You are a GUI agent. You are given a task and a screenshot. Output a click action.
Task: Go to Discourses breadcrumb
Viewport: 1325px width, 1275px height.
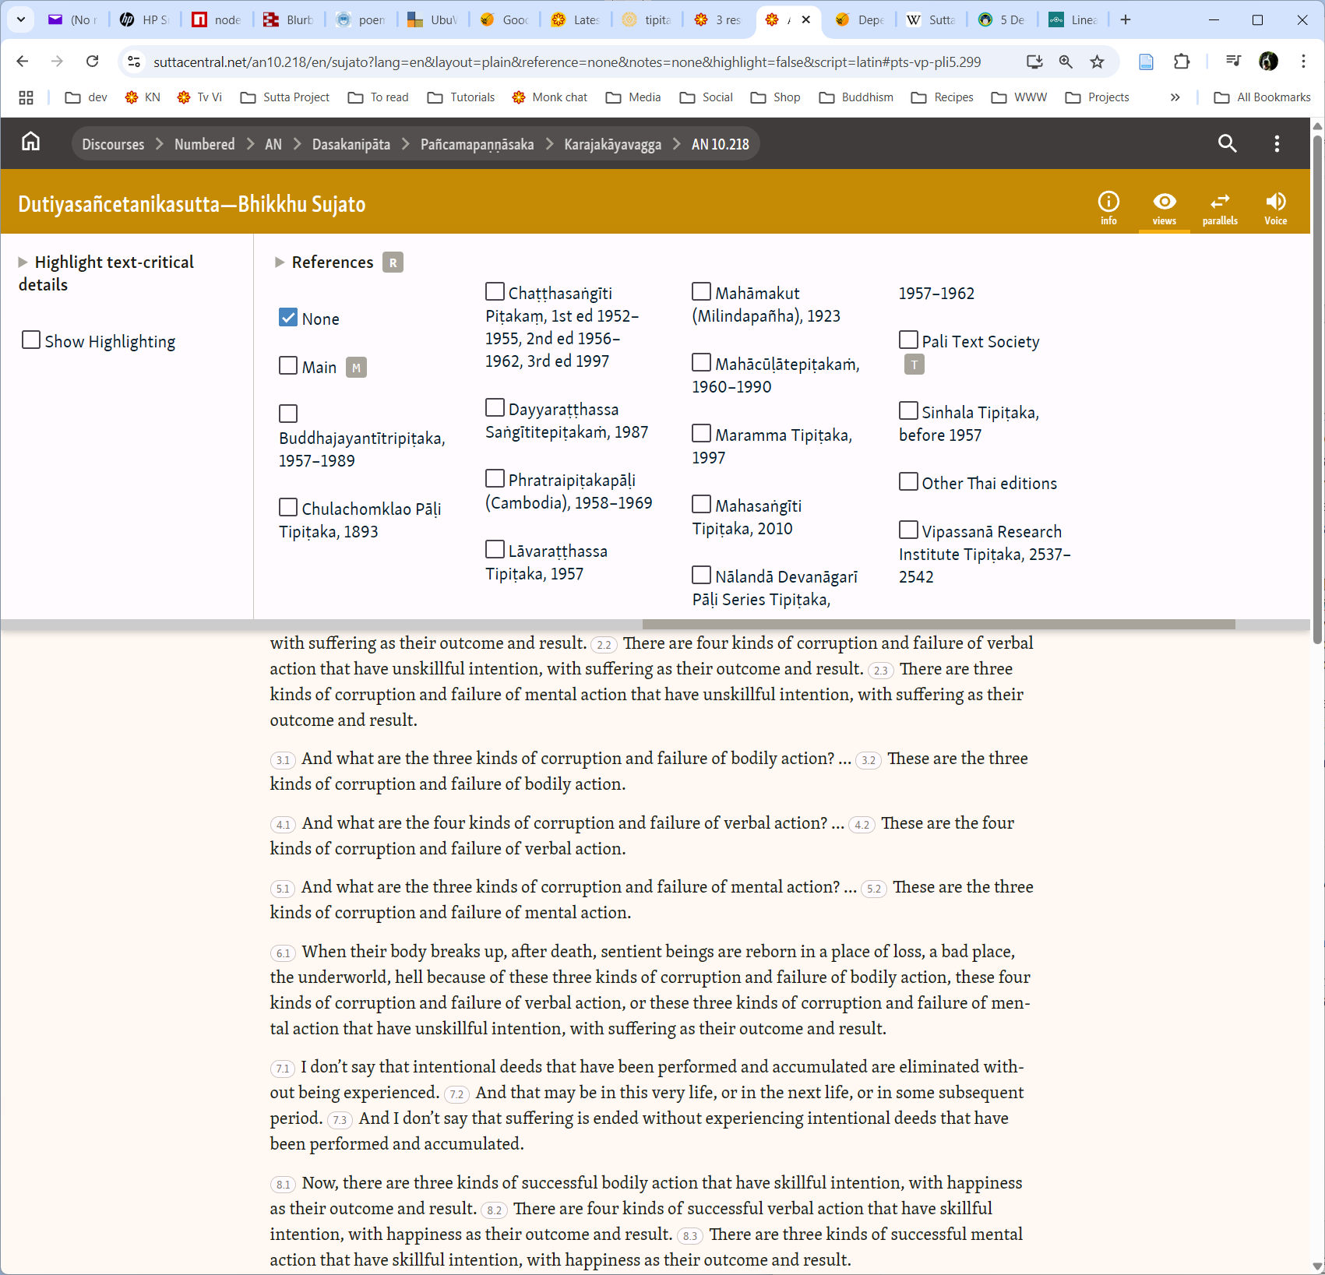click(114, 144)
